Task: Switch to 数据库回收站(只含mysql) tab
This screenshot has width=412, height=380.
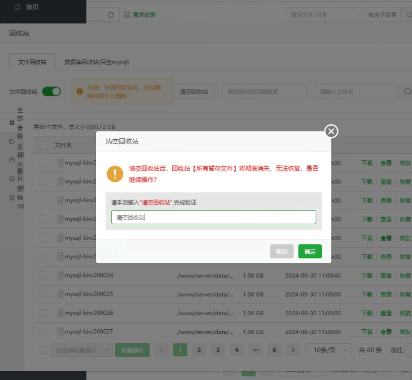Action: click(x=97, y=62)
